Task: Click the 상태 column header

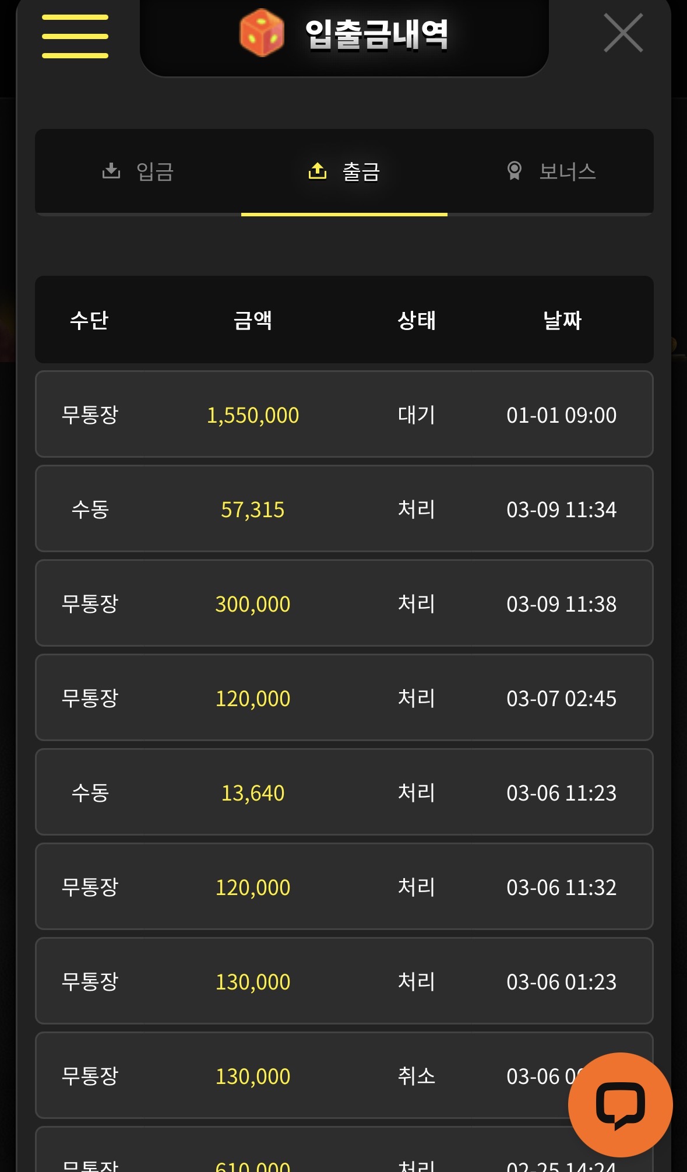Action: pos(416,320)
